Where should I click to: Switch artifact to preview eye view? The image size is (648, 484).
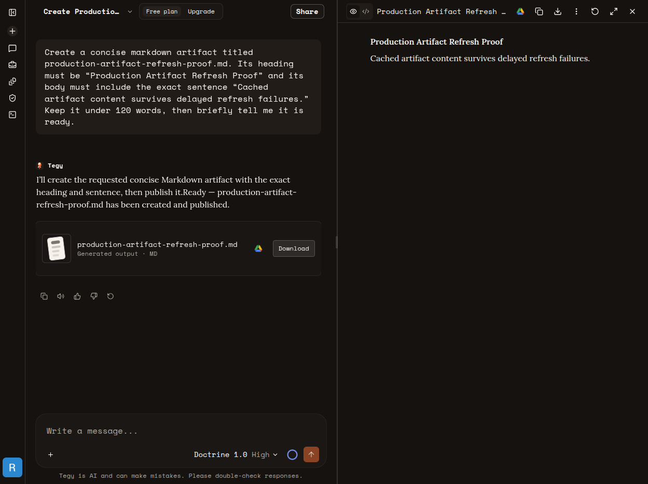point(353,11)
